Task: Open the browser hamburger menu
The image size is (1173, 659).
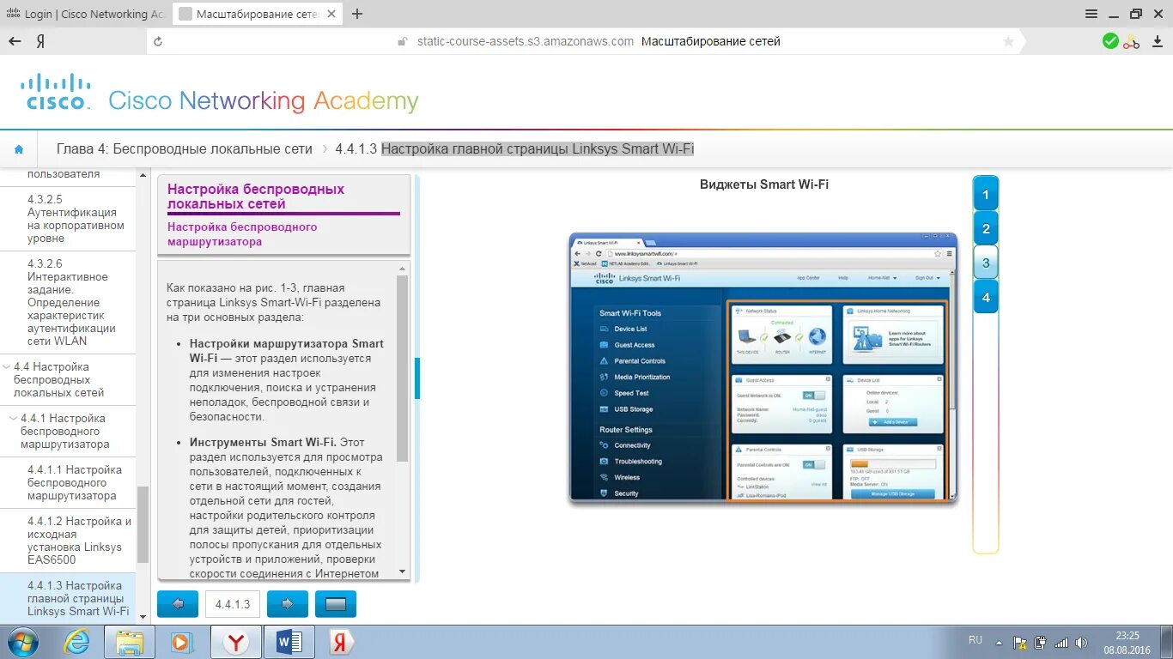Action: [1091, 14]
